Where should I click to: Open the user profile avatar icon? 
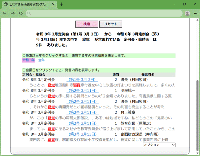pos(187,13)
